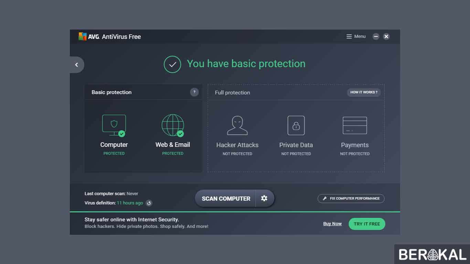Click the '11 hours ago' definition link
The image size is (470, 264).
tap(130, 203)
